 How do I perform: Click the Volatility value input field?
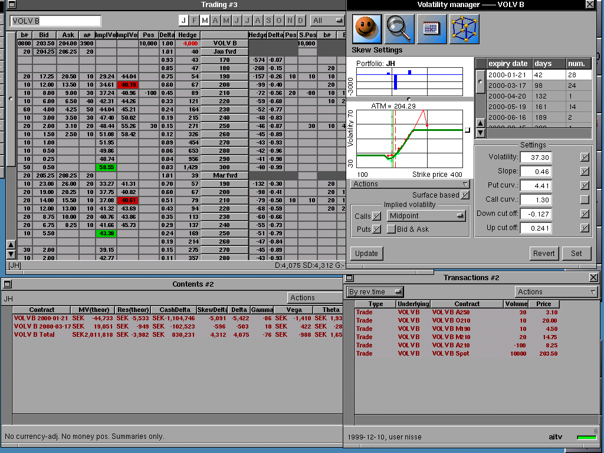(536, 157)
